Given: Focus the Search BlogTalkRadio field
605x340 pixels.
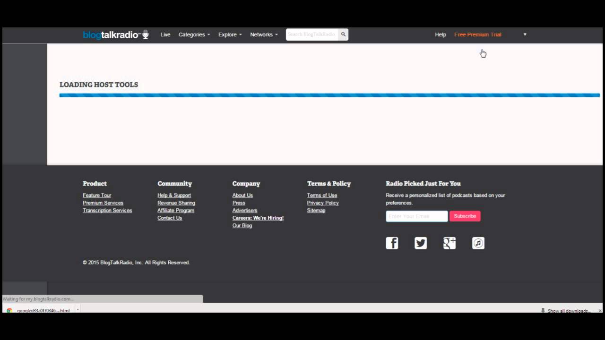Looking at the screenshot, I should (312, 34).
